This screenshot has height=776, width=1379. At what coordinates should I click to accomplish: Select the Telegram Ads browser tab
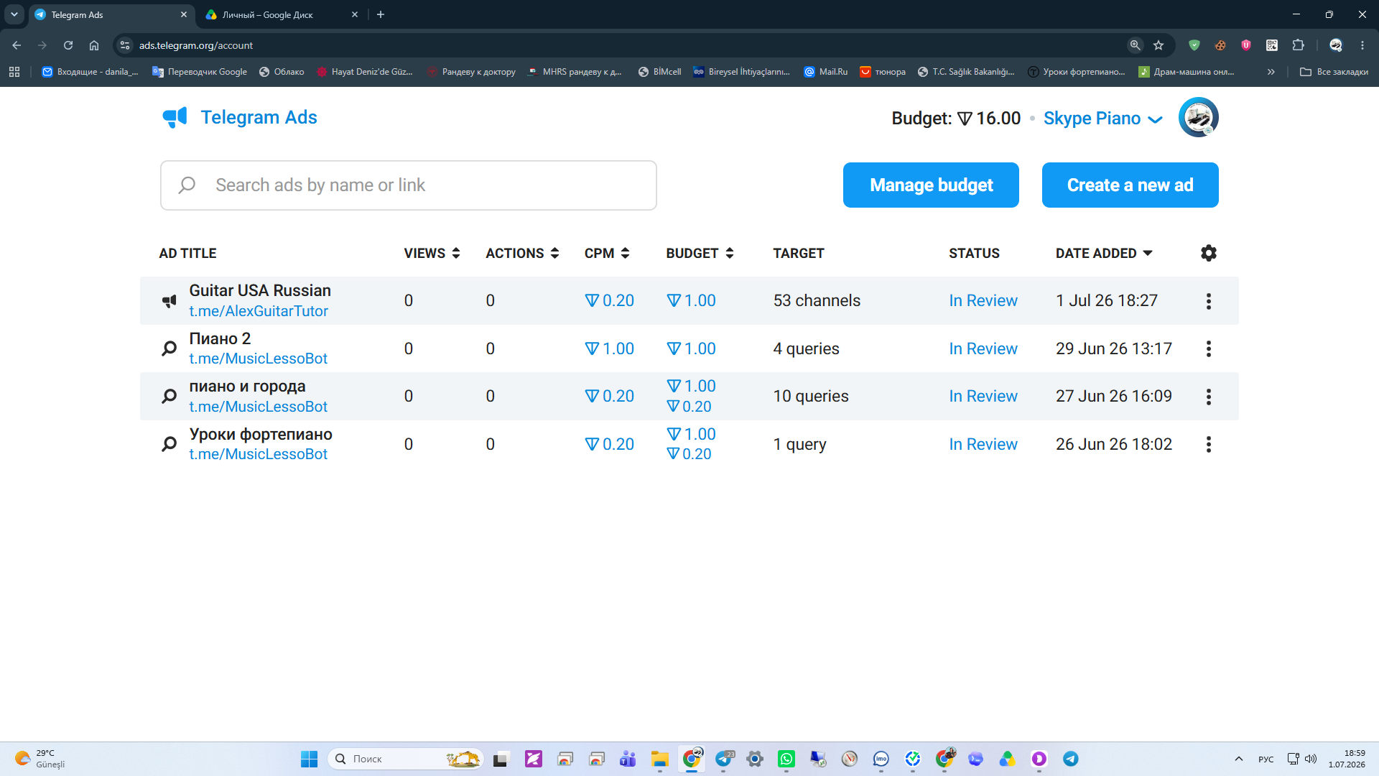pos(111,14)
